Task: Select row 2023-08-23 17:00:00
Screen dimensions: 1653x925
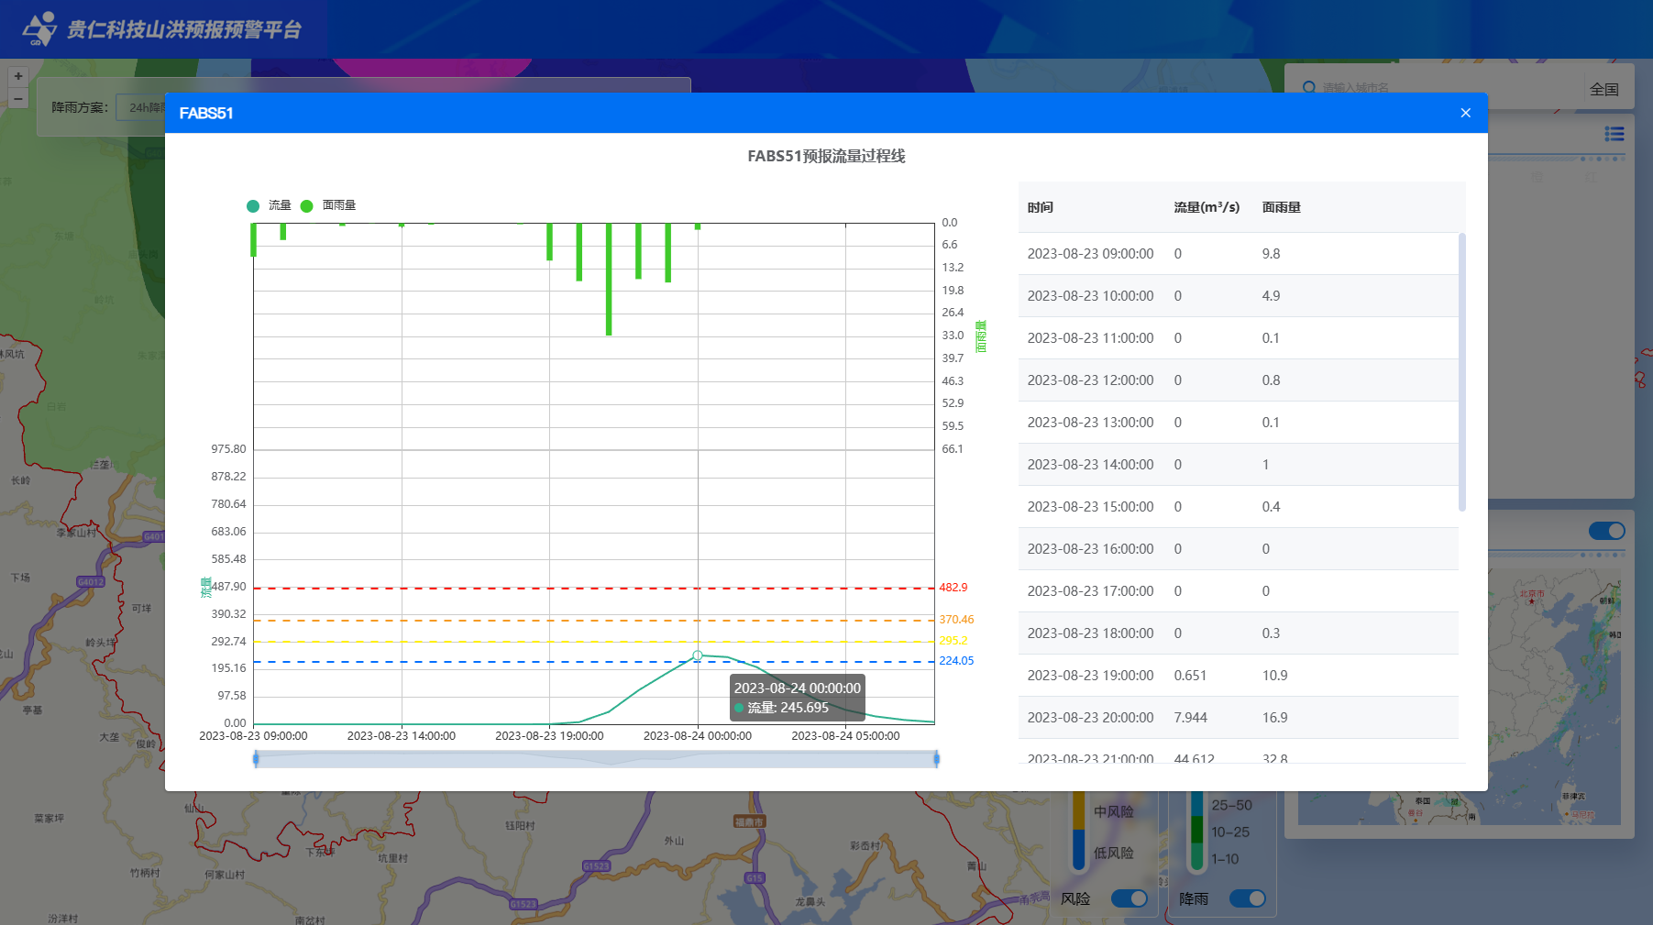Action: (1238, 591)
